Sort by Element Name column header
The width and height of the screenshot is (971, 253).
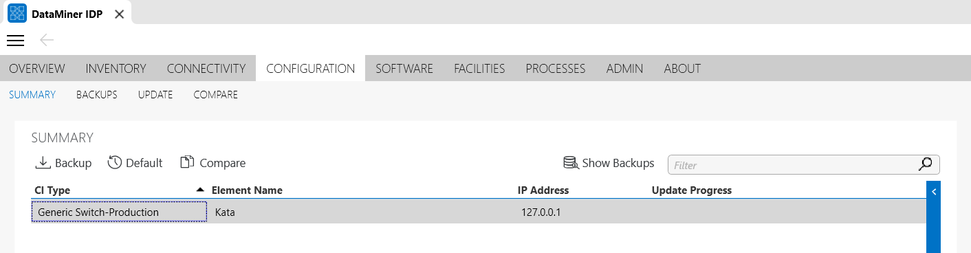(x=247, y=190)
